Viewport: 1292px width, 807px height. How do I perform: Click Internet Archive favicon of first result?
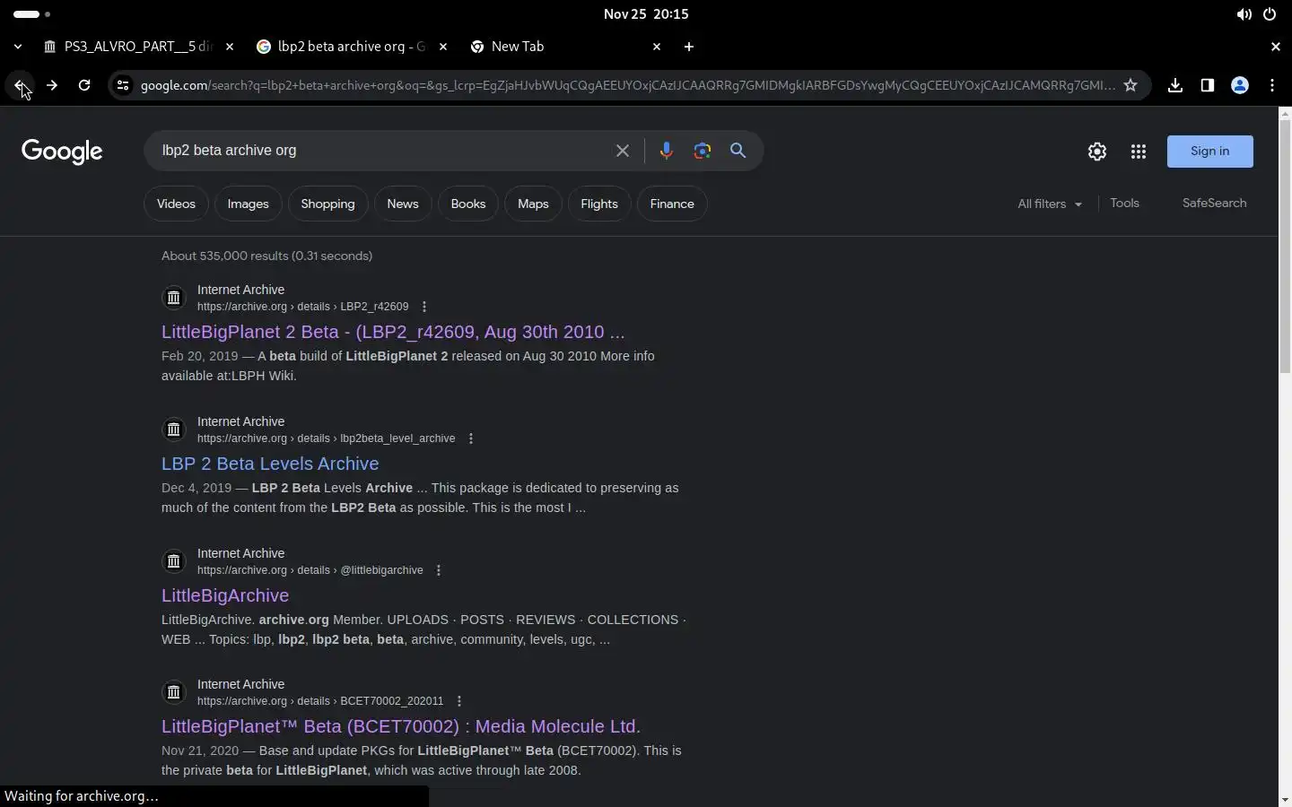(174, 298)
